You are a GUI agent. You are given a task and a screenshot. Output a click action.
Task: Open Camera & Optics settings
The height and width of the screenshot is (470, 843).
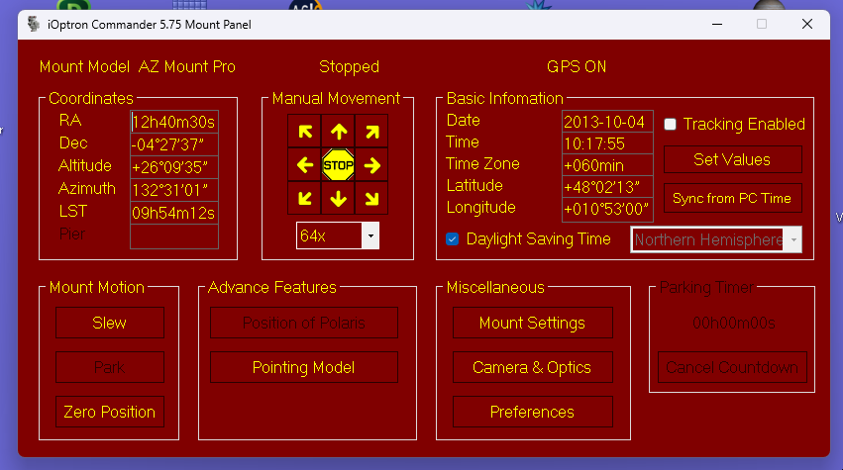pyautogui.click(x=532, y=367)
